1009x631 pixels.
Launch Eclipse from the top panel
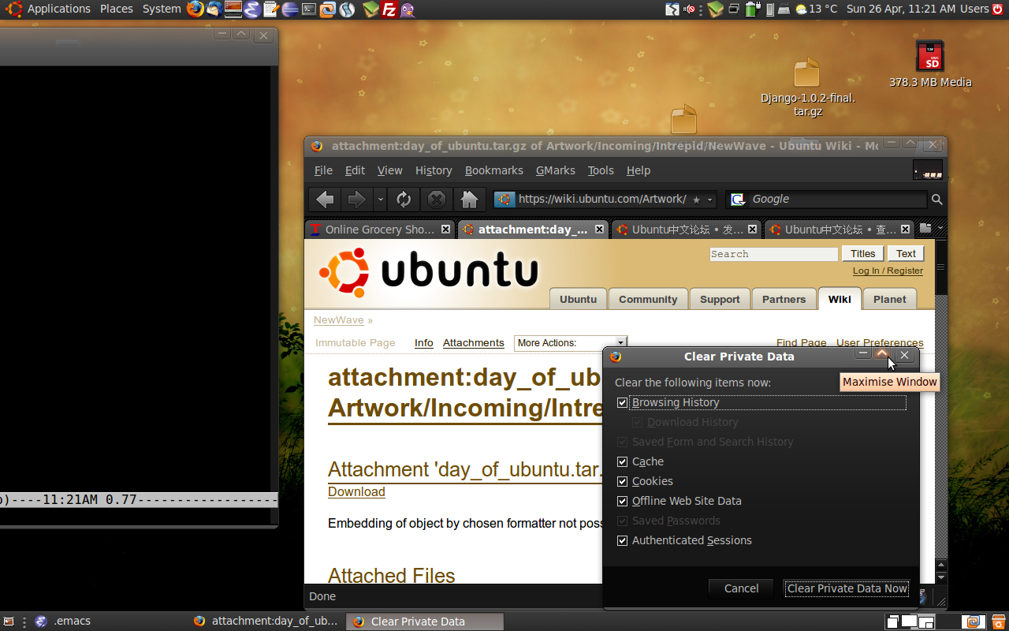click(x=290, y=9)
